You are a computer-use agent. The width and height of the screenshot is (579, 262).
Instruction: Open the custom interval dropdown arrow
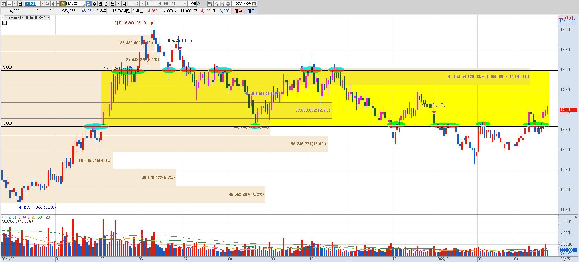[185, 4]
